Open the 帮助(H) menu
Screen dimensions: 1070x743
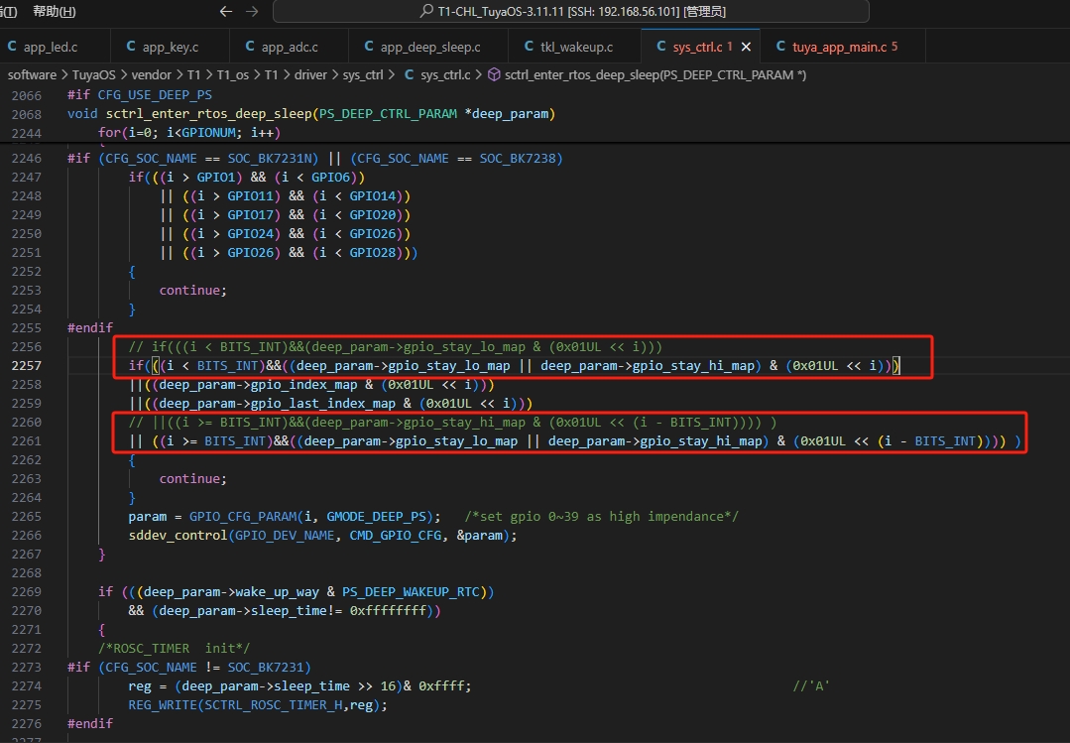pyautogui.click(x=54, y=12)
